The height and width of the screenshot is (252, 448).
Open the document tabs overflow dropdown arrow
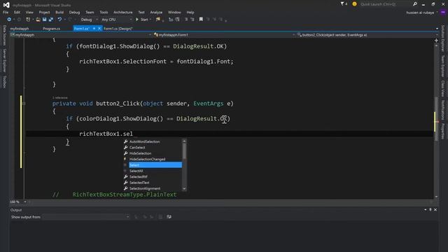pyautogui.click(x=437, y=29)
